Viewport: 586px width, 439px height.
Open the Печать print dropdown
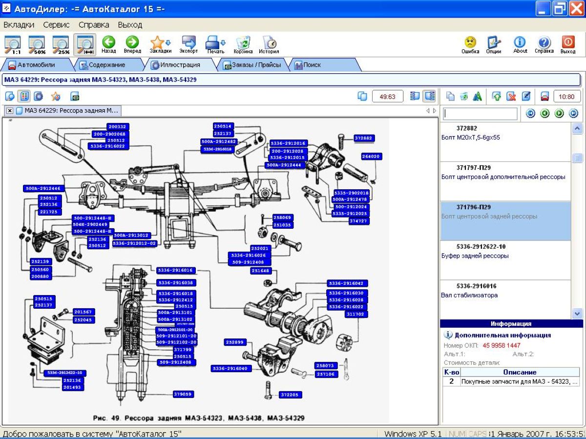[215, 44]
